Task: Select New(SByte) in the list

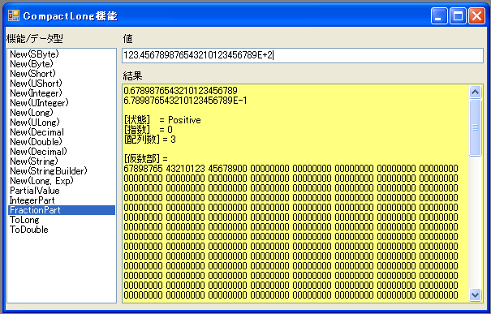Action: (x=62, y=54)
